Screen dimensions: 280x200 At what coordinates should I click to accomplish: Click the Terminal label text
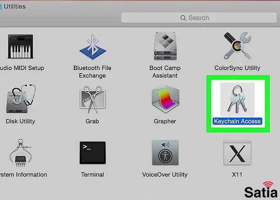click(x=92, y=174)
